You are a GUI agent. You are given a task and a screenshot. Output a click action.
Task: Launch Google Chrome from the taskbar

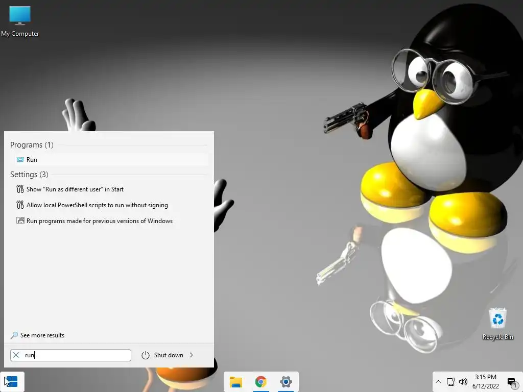point(261,382)
